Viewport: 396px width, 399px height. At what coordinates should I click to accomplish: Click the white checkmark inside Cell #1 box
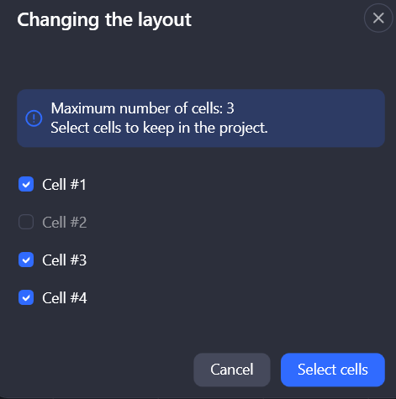point(26,185)
